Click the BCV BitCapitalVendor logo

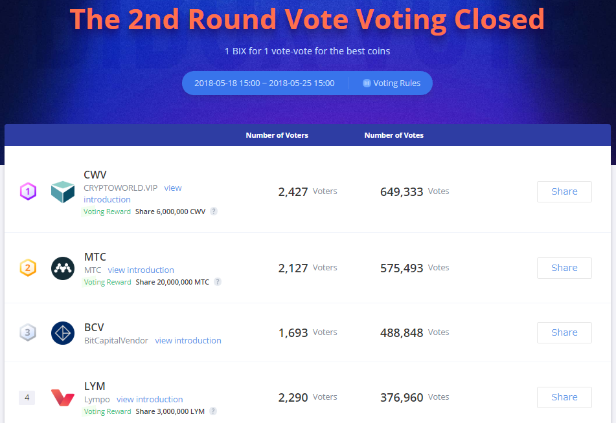click(x=63, y=332)
